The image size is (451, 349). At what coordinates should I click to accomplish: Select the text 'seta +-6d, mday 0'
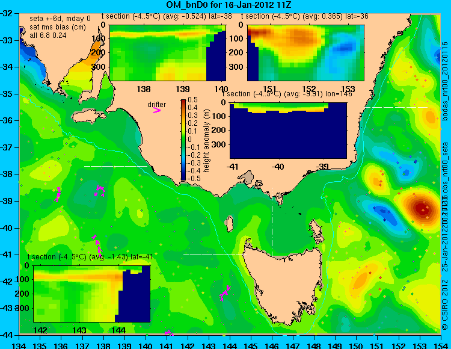(60, 19)
